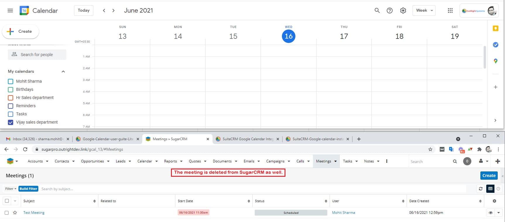Viewport: 505px width, 222px height.
Task: Open Google Maps side panel icon
Action: [495, 61]
